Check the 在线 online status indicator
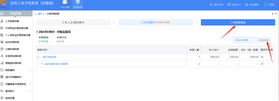The width and height of the screenshot is (279, 101). (269, 5)
